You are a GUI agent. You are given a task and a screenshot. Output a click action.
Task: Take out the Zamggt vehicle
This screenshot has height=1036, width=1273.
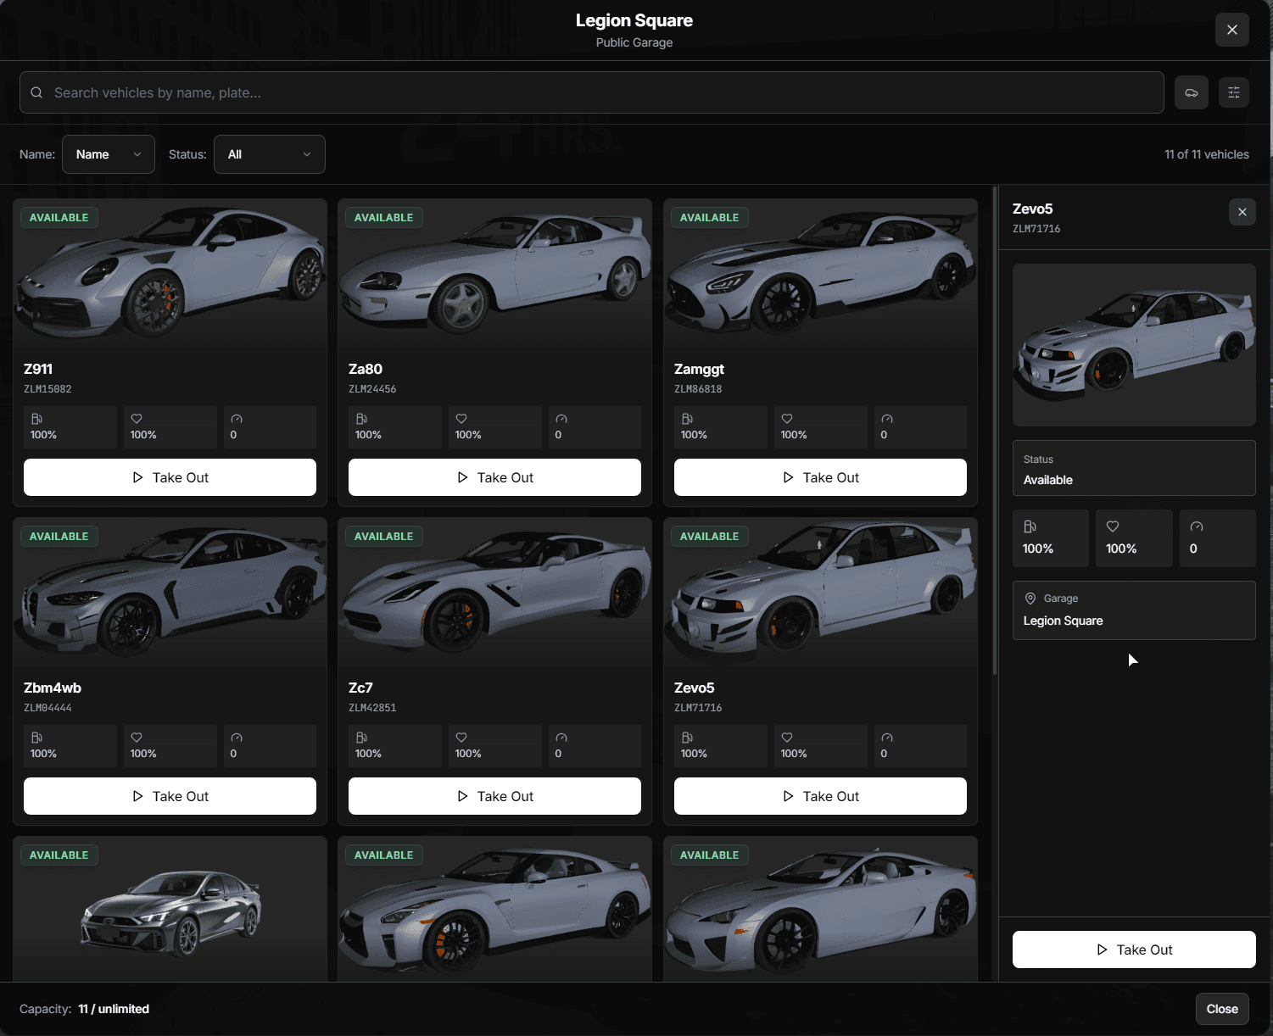pyautogui.click(x=820, y=477)
